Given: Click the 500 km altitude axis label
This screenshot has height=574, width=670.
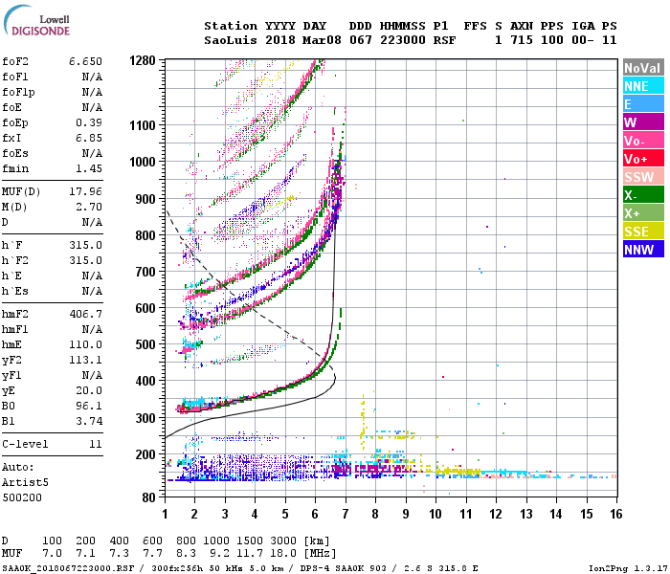Looking at the screenshot, I should (145, 344).
